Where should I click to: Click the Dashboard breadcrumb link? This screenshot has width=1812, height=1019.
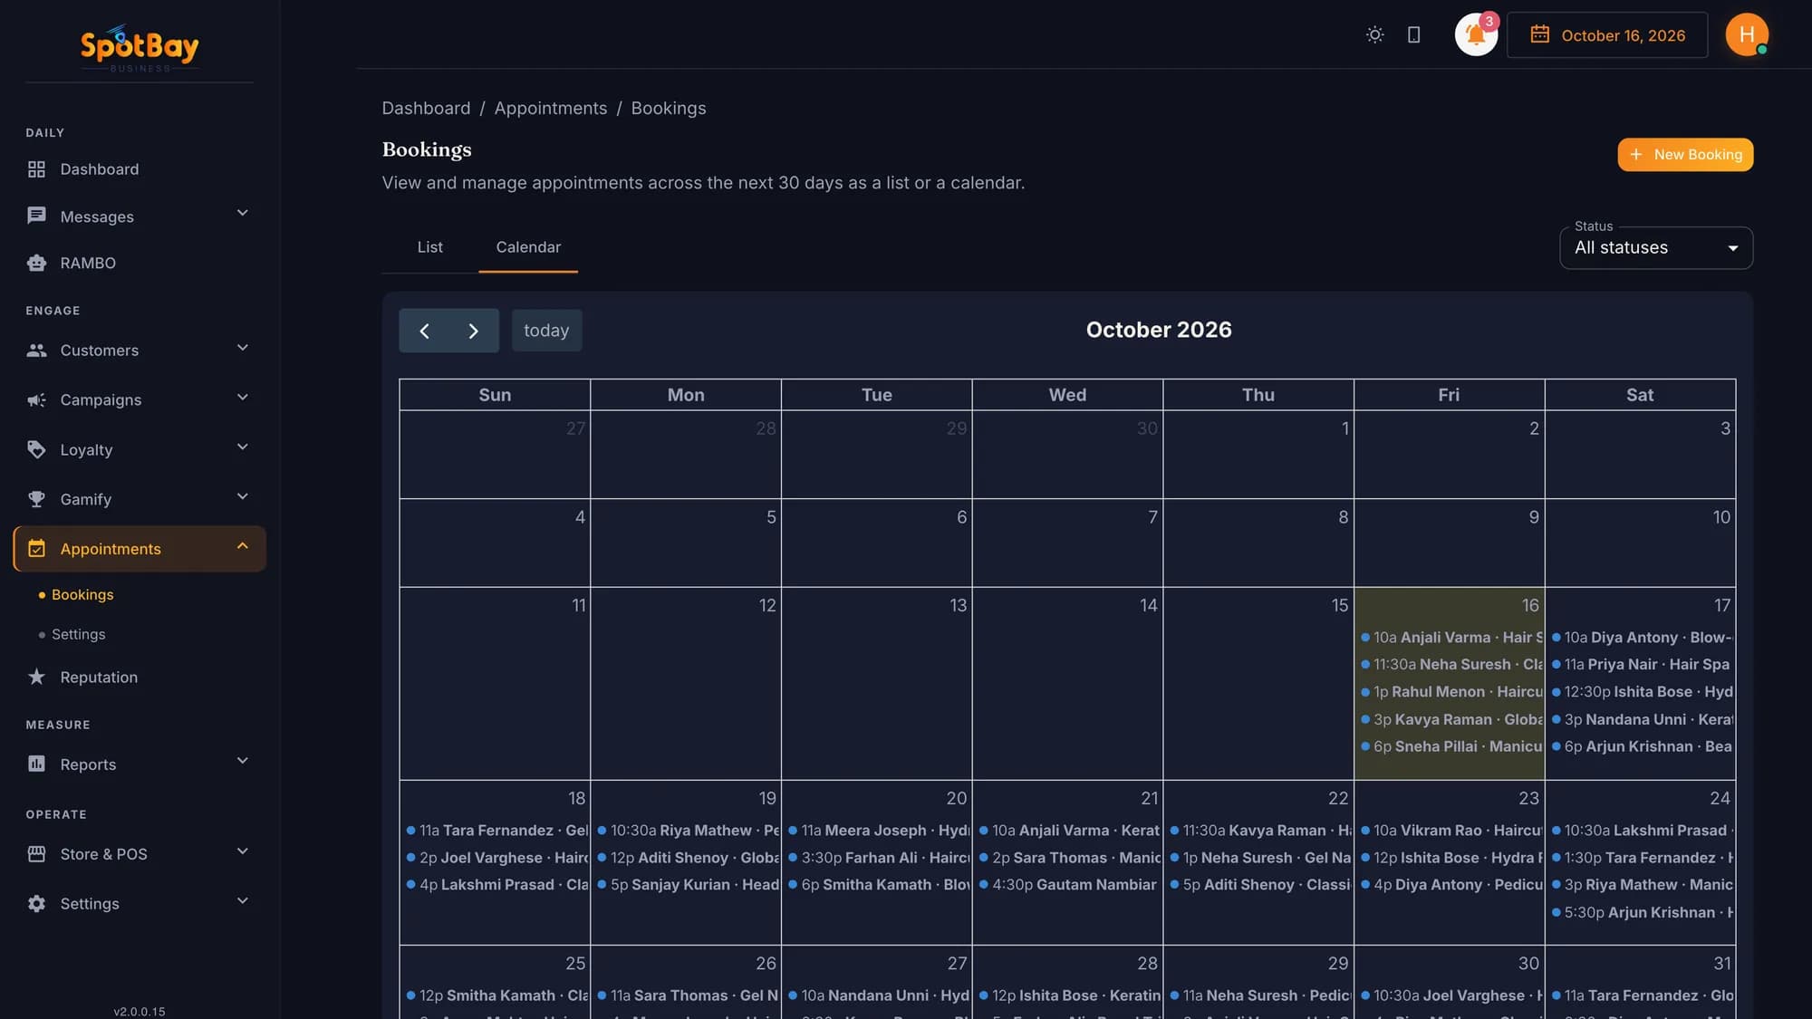click(x=426, y=109)
